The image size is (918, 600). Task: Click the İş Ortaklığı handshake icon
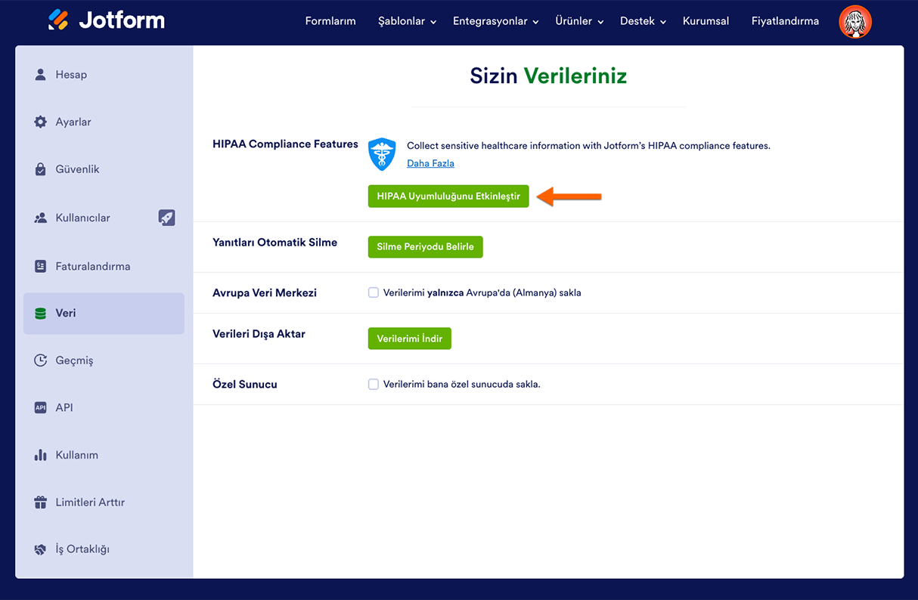coord(41,549)
